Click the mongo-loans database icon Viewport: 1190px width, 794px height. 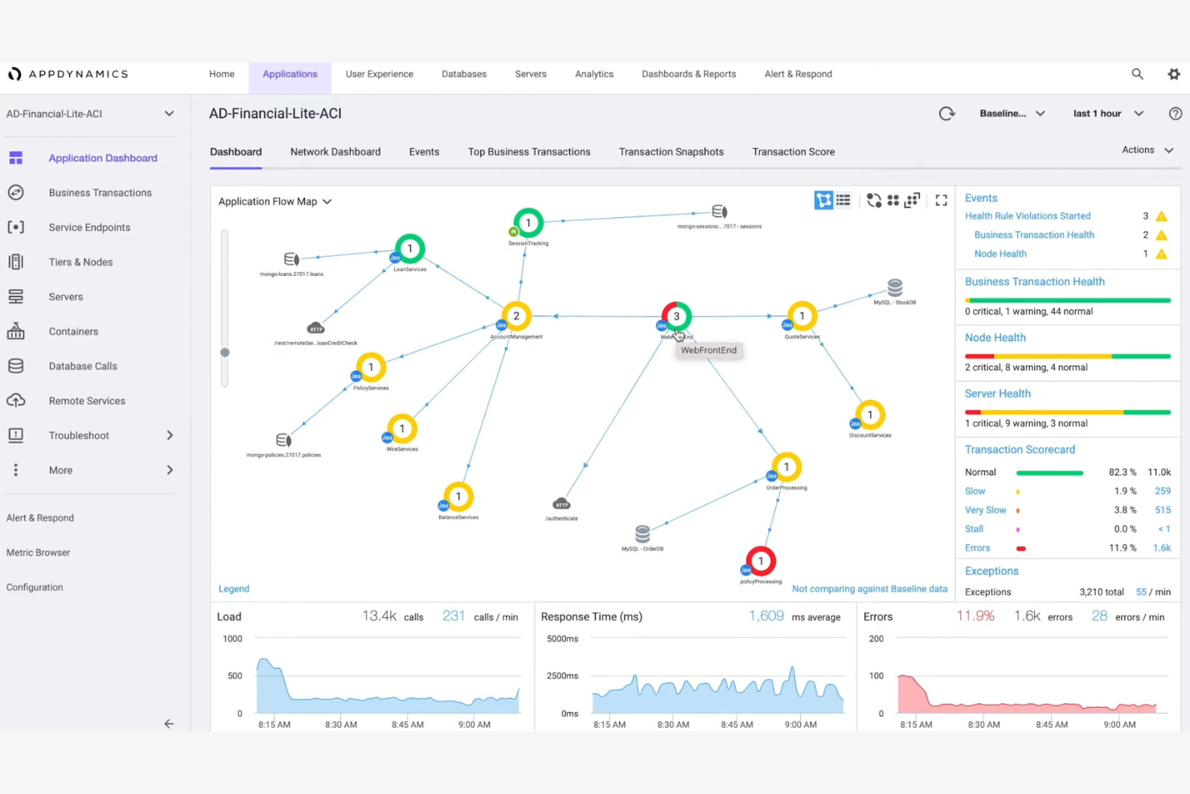(292, 259)
